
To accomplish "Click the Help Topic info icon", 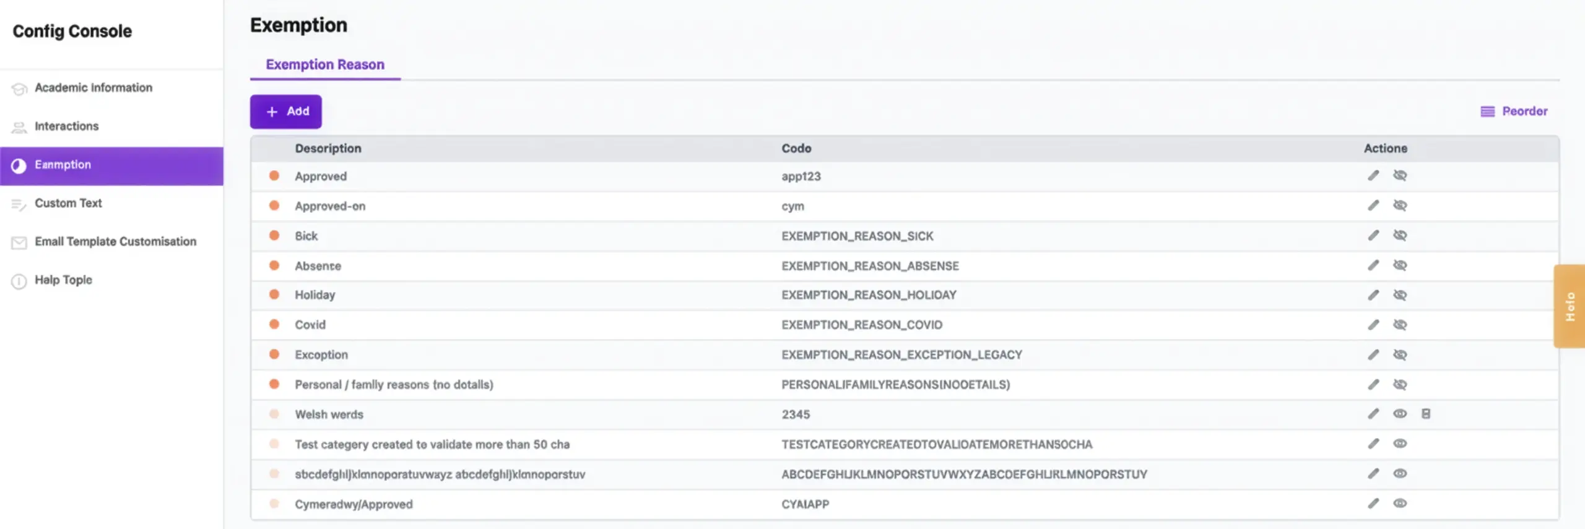I will click(19, 282).
